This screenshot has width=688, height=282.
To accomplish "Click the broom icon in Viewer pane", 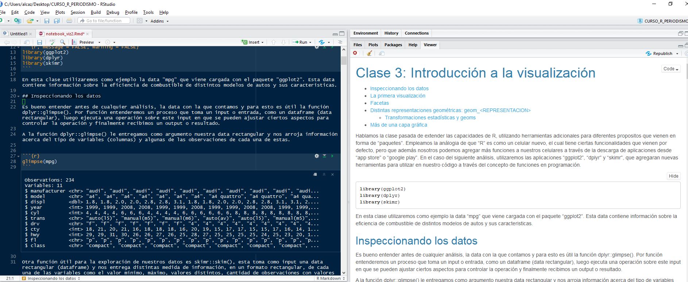I will pos(369,53).
